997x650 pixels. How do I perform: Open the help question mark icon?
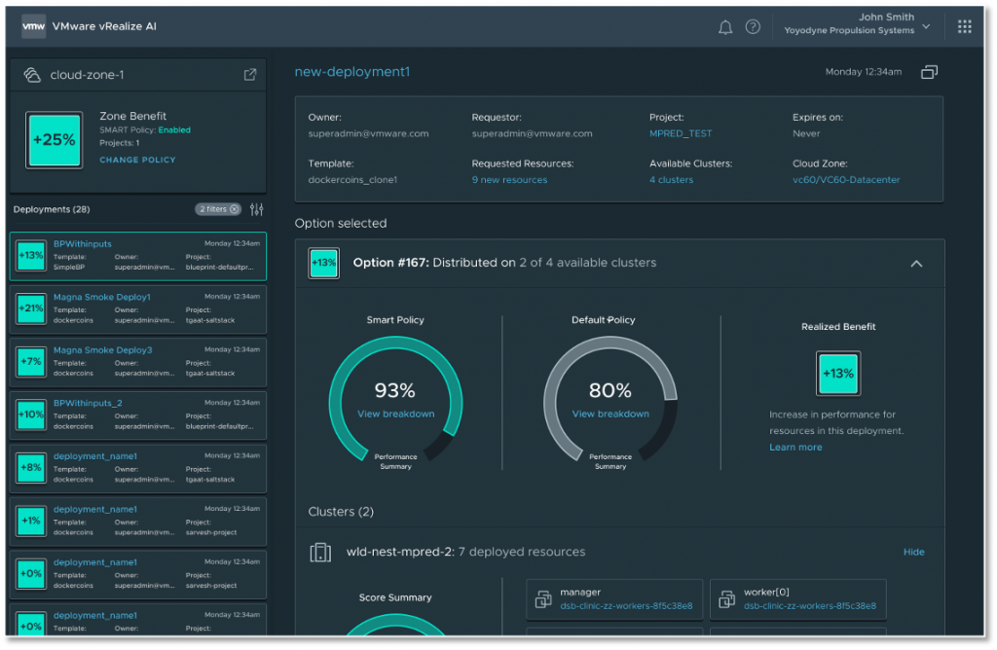(x=753, y=27)
